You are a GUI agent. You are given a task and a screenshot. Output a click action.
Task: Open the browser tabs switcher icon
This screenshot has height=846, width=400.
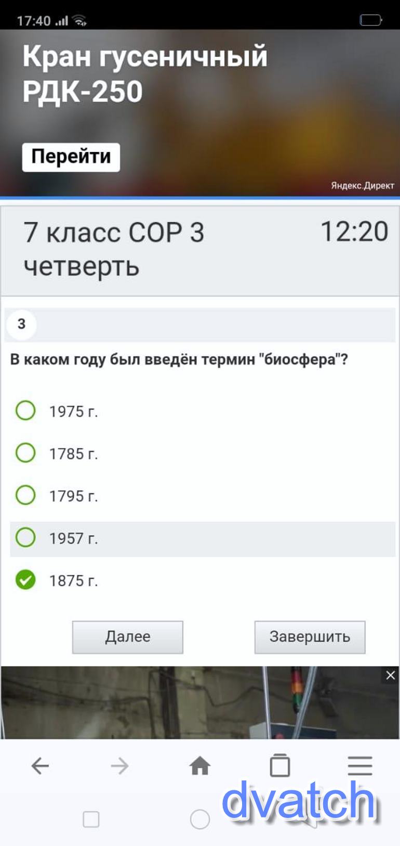pyautogui.click(x=279, y=766)
